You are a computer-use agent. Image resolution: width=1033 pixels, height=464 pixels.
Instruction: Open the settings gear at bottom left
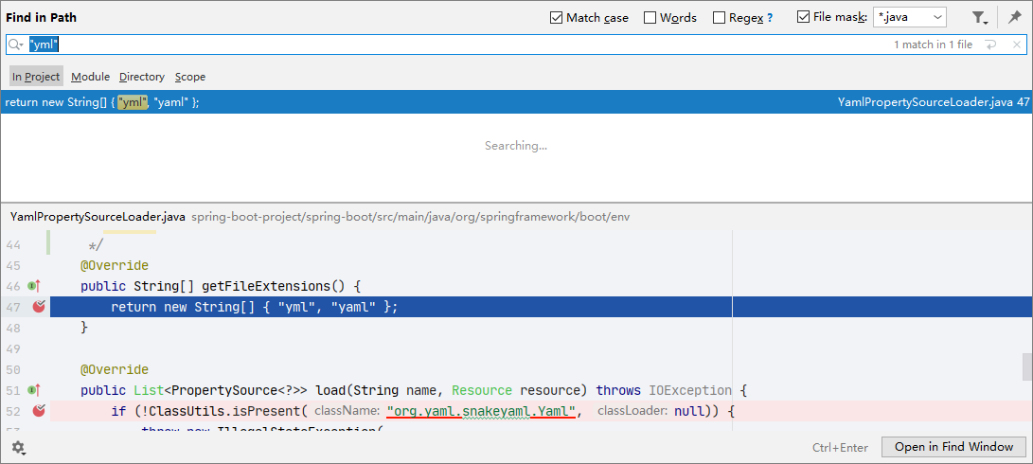[x=18, y=447]
